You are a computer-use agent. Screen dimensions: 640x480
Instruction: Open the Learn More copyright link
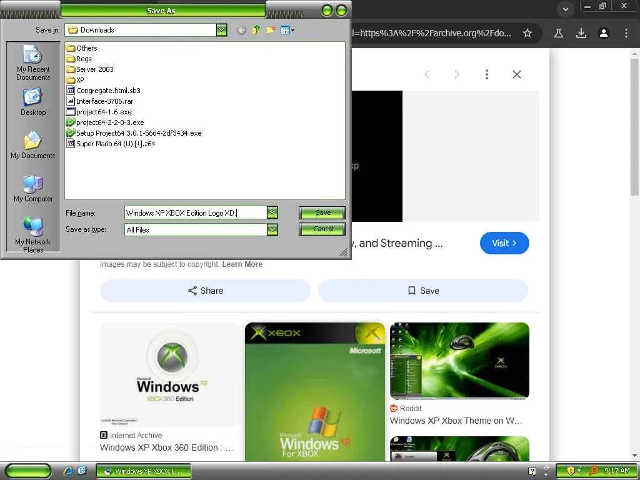pyautogui.click(x=242, y=264)
